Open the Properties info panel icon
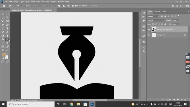 point(144,36)
